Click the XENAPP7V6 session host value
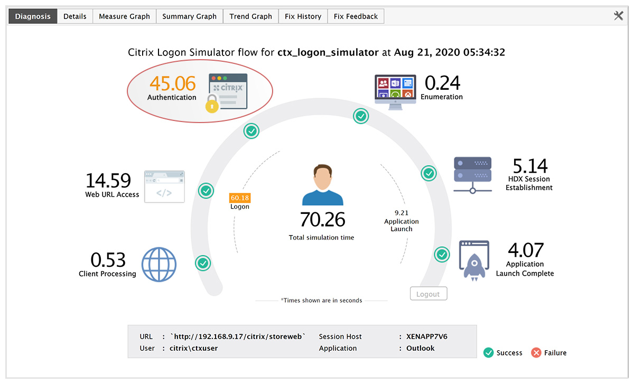Viewport: 634px width, 384px height. pos(427,336)
